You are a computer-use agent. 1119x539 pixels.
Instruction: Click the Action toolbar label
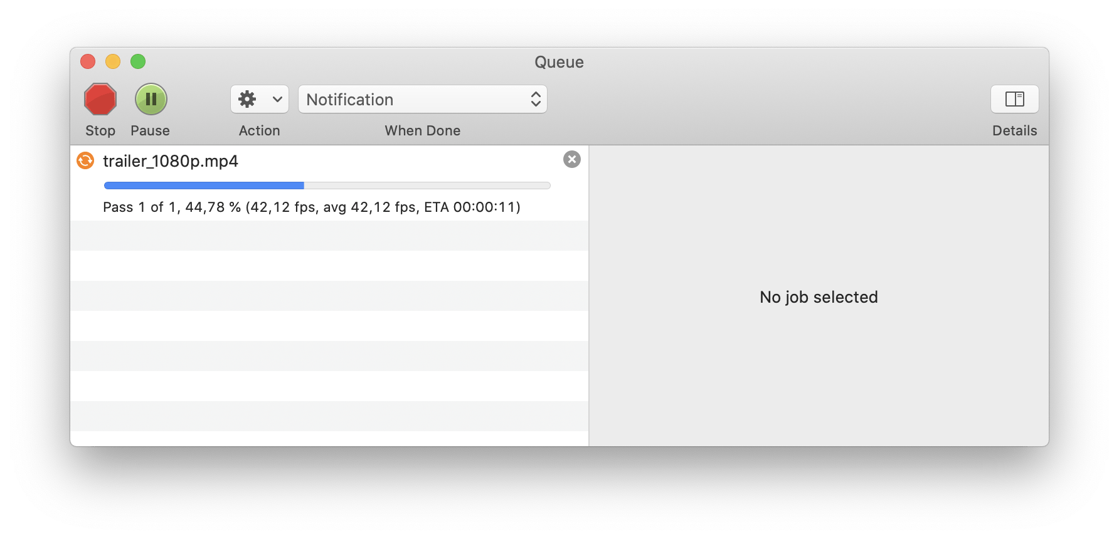259,131
